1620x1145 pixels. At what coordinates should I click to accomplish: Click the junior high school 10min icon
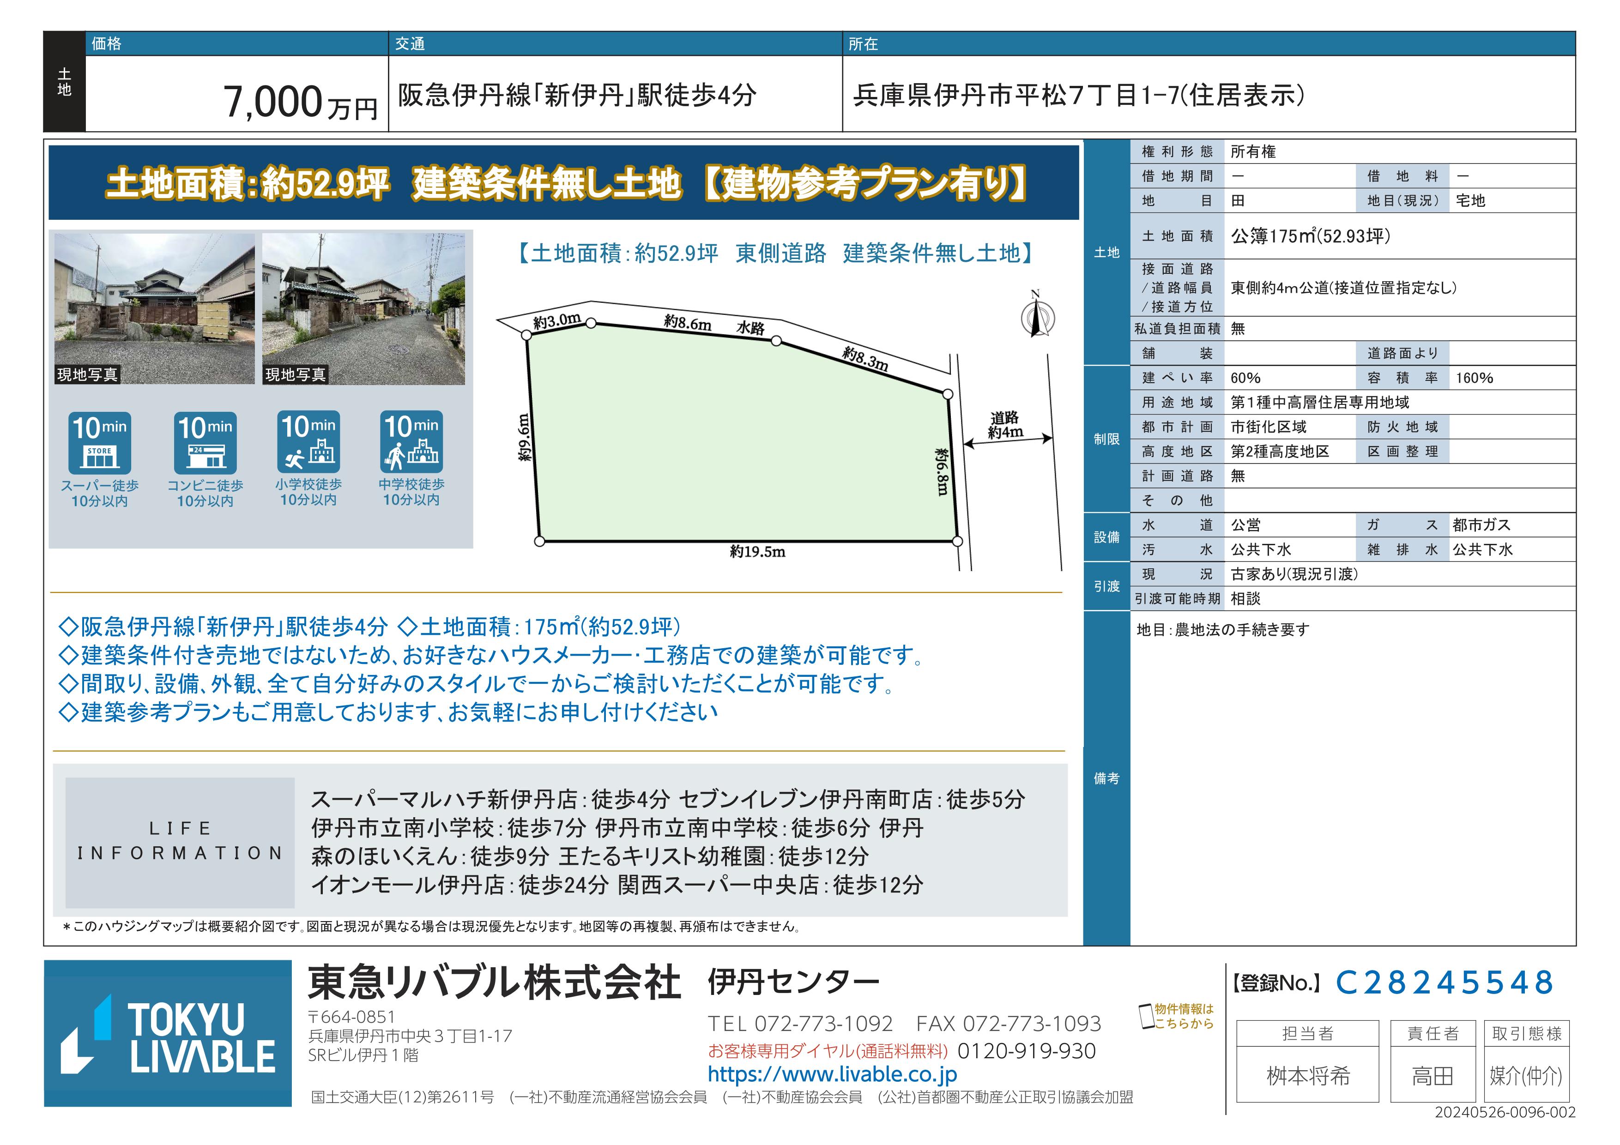pos(411,442)
